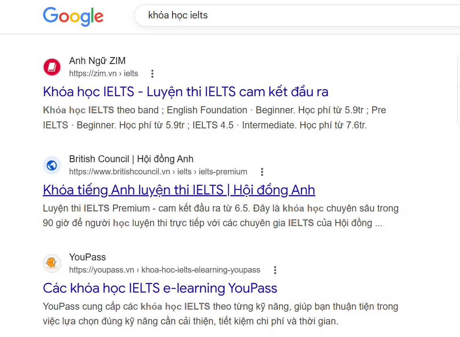Open the 'Các khóa học IELTS e-learning YouPass' link

click(x=160, y=288)
